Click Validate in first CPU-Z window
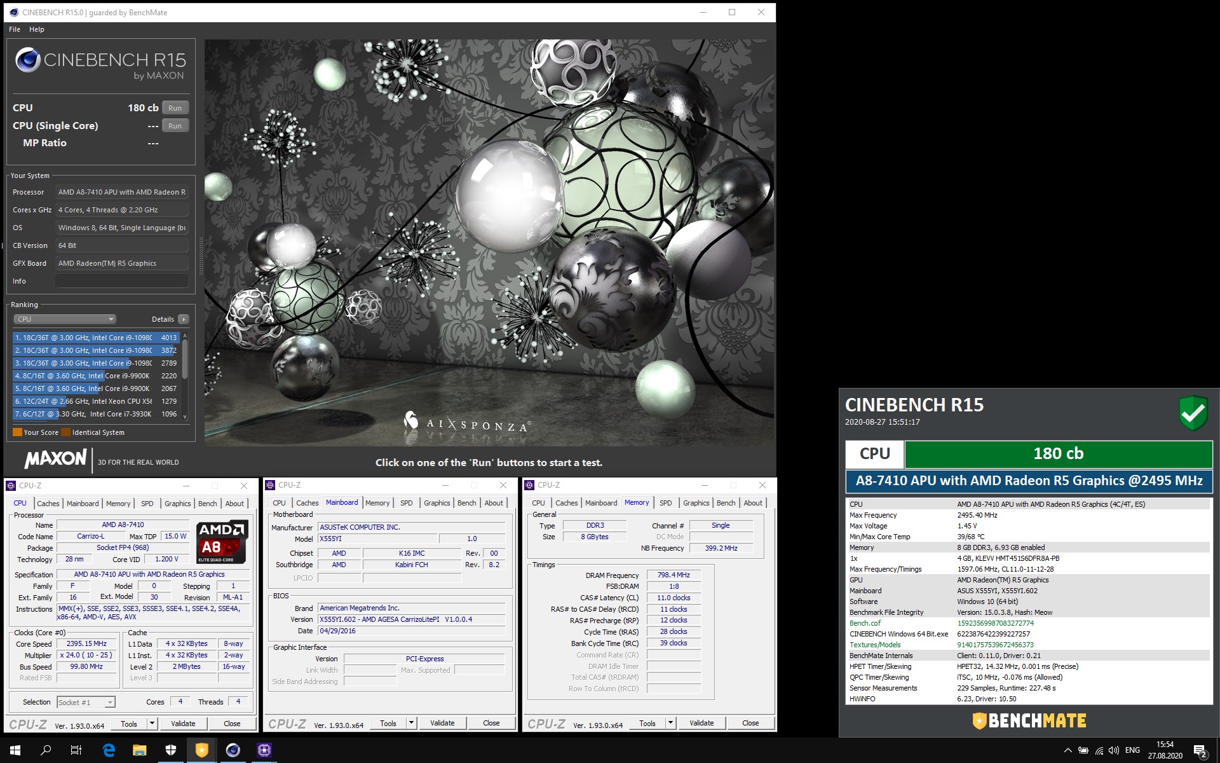This screenshot has width=1220, height=763. click(x=183, y=724)
